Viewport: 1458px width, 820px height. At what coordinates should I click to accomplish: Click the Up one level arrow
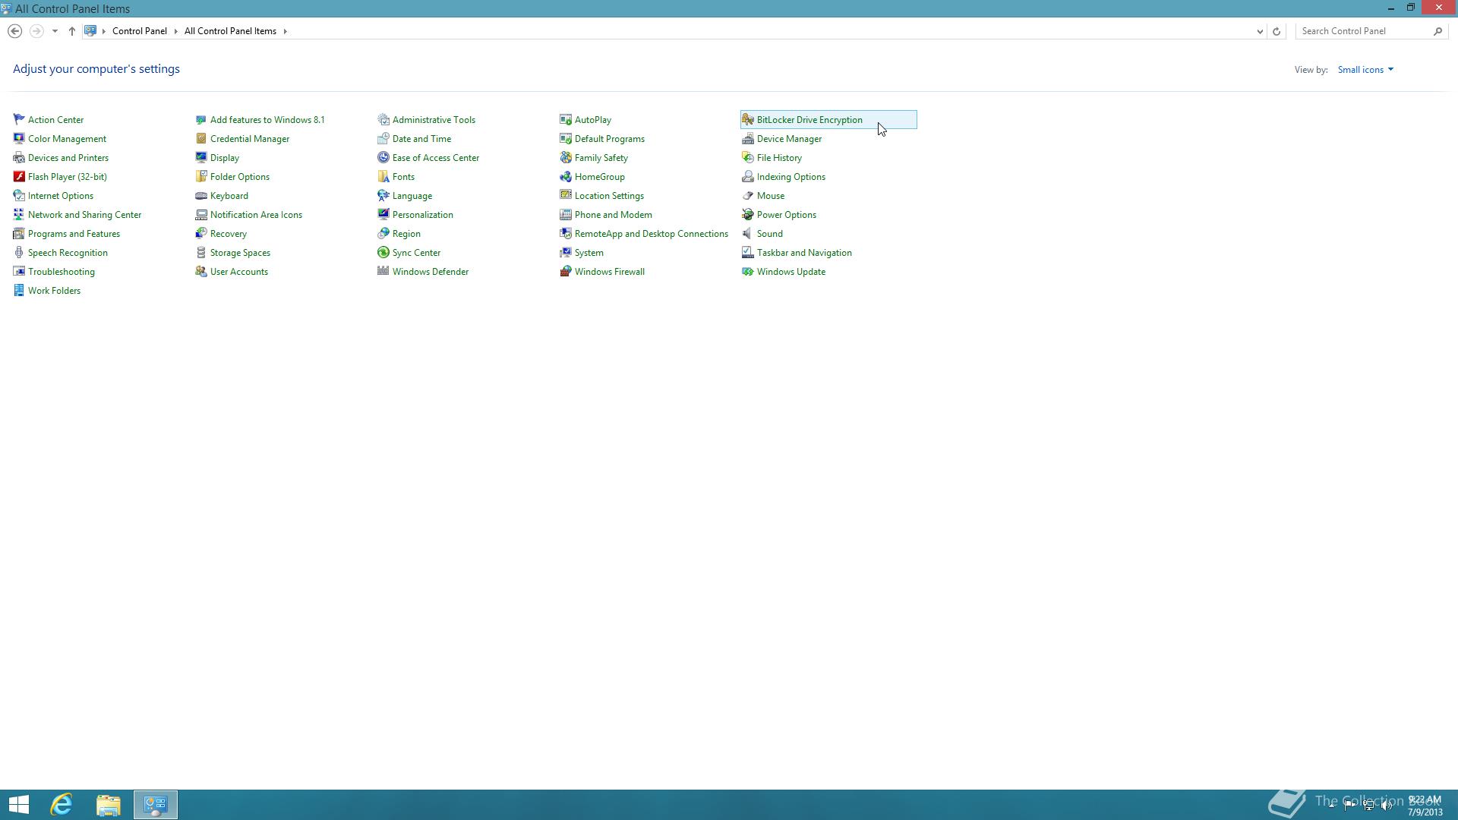pyautogui.click(x=72, y=31)
